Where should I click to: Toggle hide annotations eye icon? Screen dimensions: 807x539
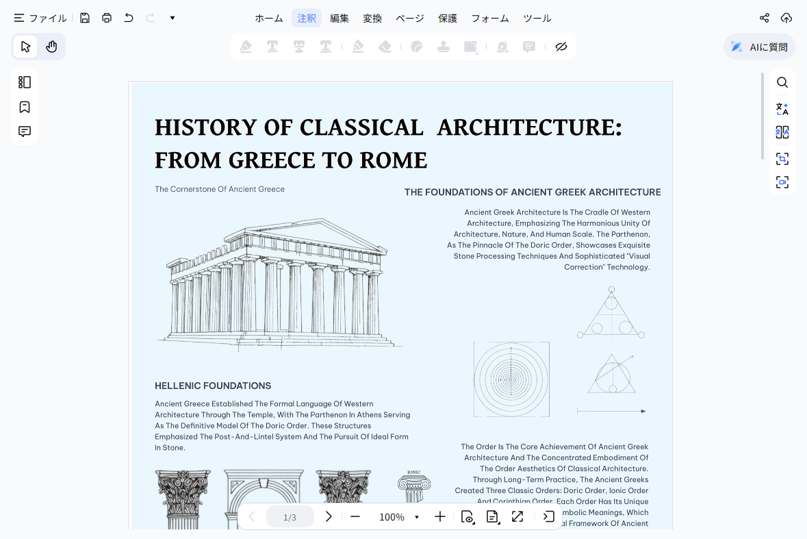(561, 47)
